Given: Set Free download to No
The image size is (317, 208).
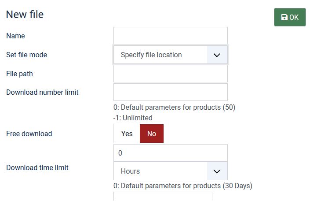Looking at the screenshot, I should pos(152,134).
